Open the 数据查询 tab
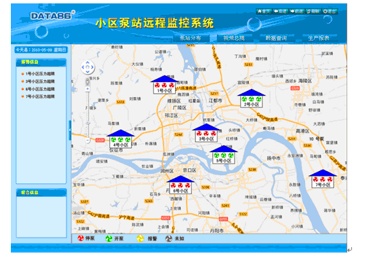The image size is (373, 258). point(276,38)
